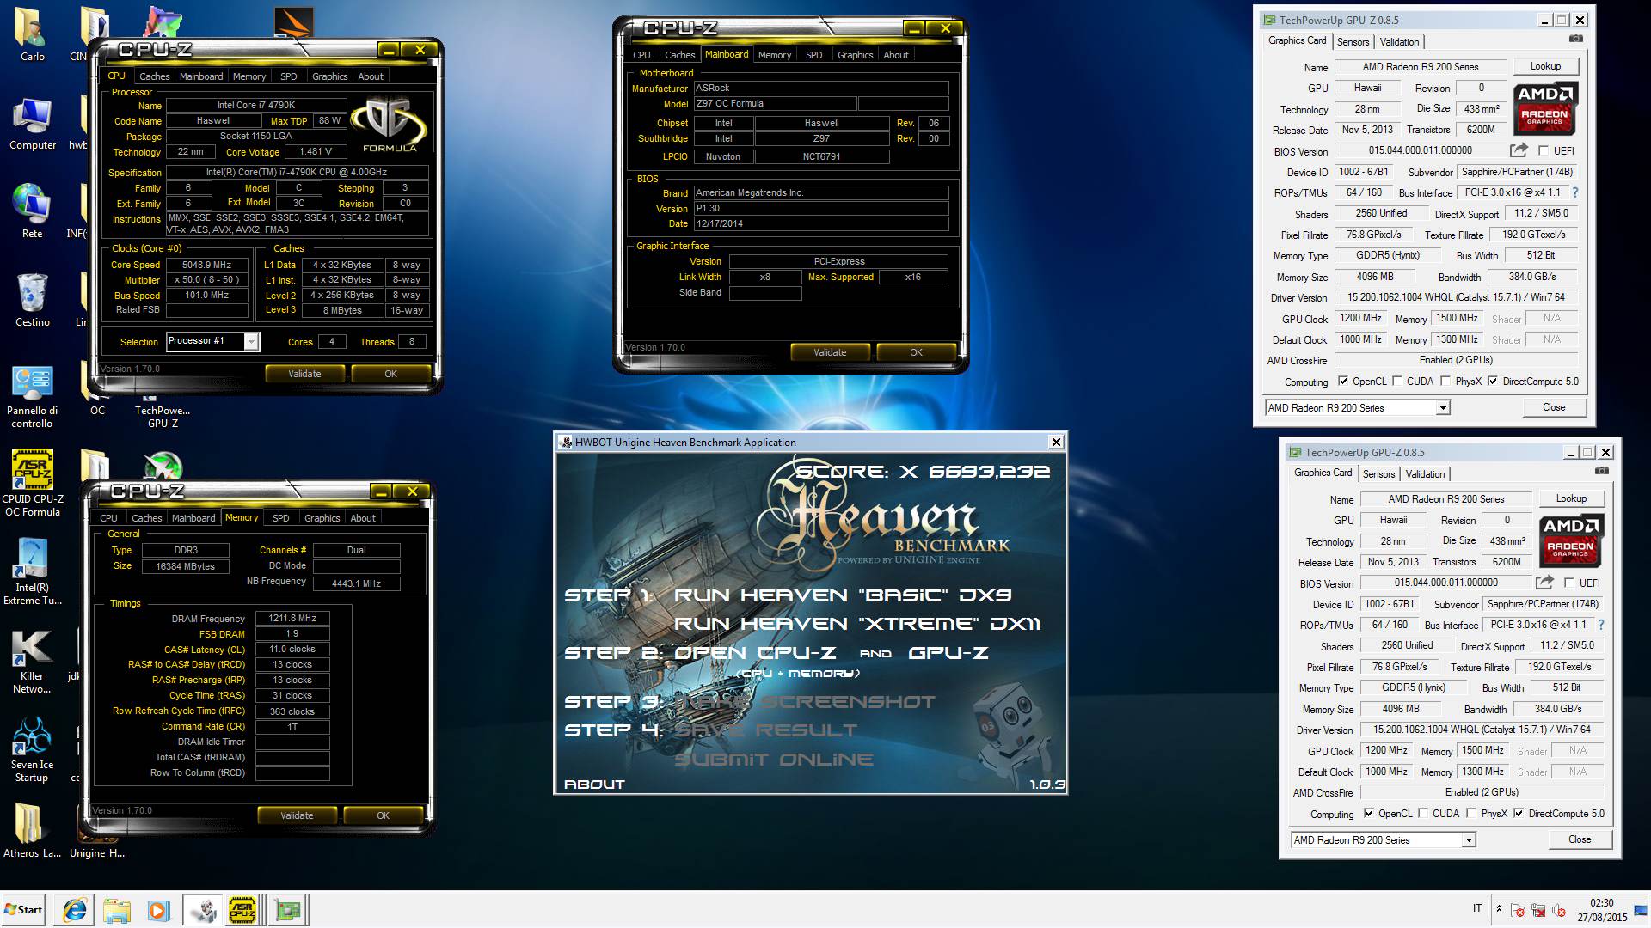Click the Action Center flag tray icon

pyautogui.click(x=1518, y=910)
